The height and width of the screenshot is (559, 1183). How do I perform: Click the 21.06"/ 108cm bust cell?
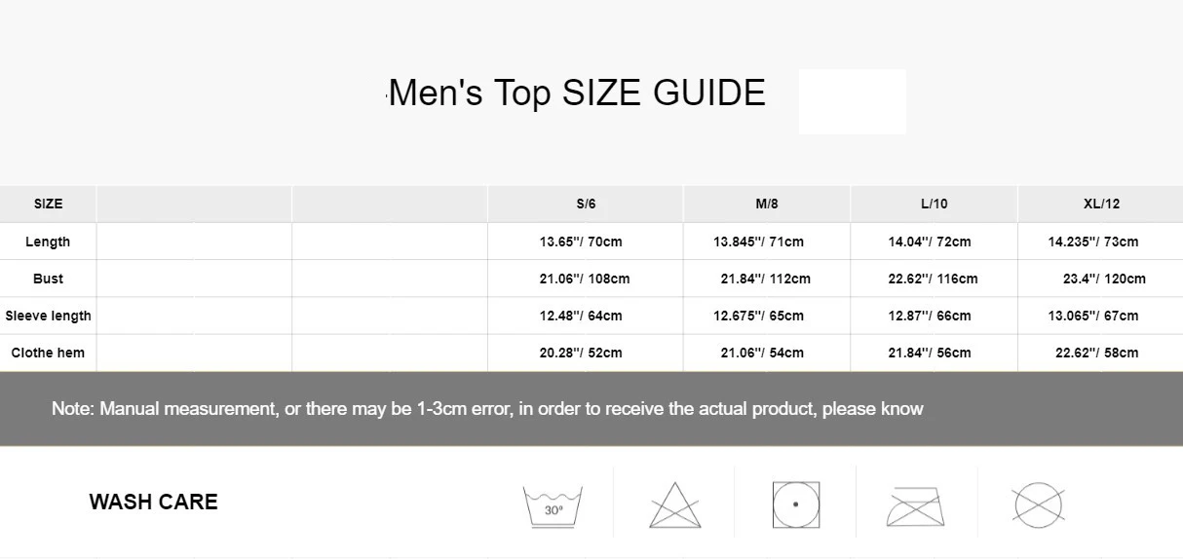click(585, 279)
